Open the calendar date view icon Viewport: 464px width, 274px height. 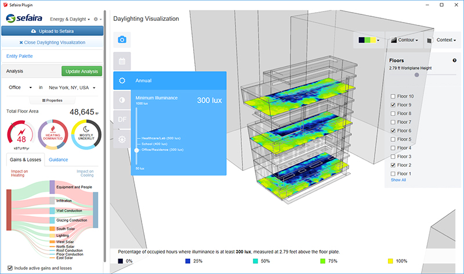coord(122,60)
